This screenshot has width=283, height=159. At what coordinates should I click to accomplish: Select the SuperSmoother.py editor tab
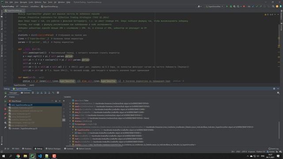point(14,11)
